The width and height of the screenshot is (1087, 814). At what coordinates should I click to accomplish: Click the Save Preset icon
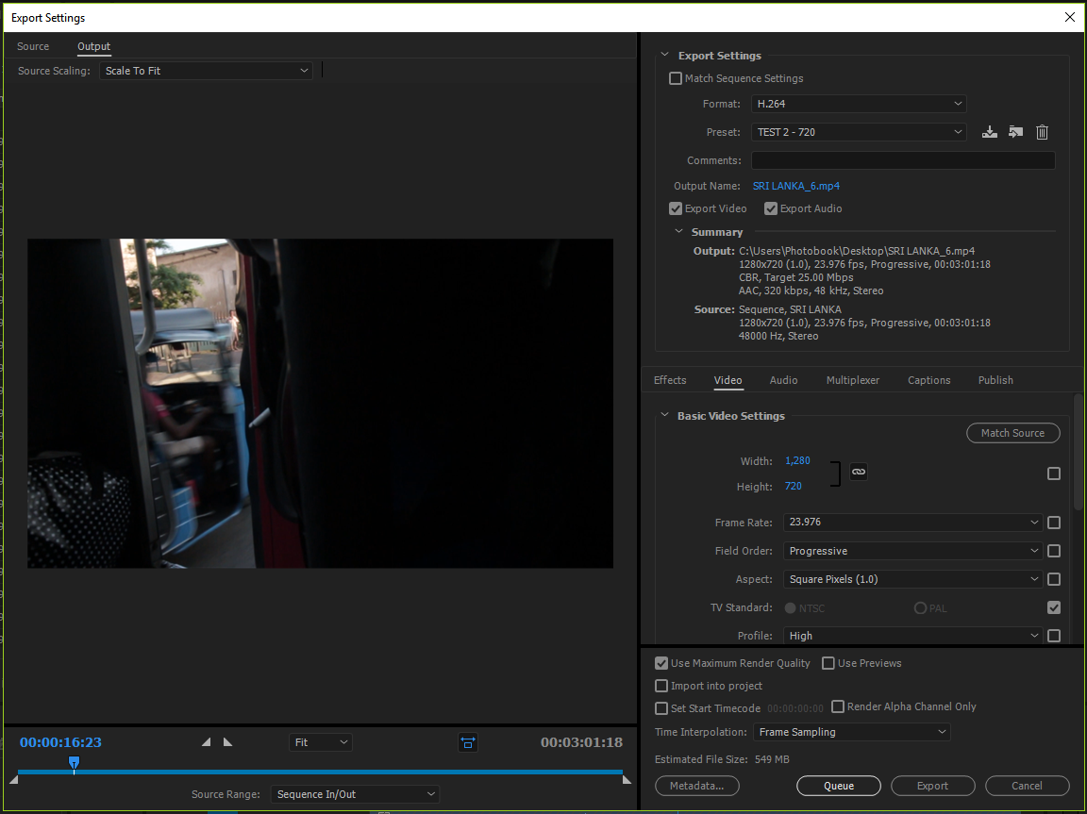click(x=989, y=132)
